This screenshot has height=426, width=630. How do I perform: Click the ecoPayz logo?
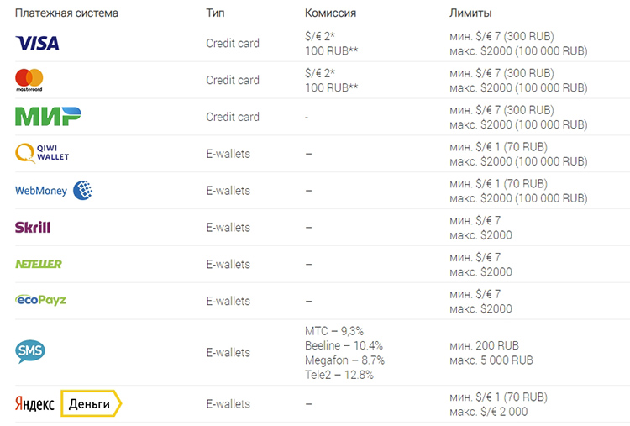40,300
